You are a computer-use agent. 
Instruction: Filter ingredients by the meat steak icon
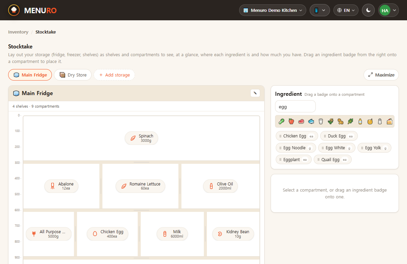[x=301, y=121]
